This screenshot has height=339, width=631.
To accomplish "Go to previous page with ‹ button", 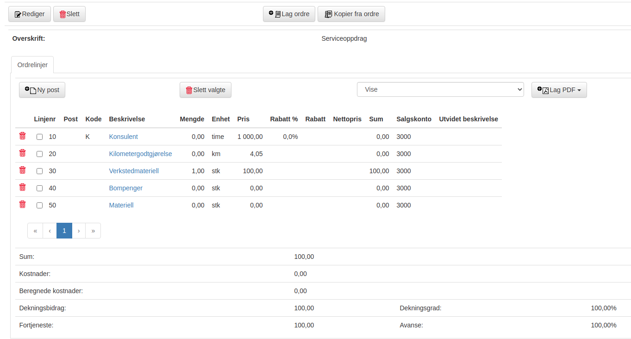I will (50, 231).
